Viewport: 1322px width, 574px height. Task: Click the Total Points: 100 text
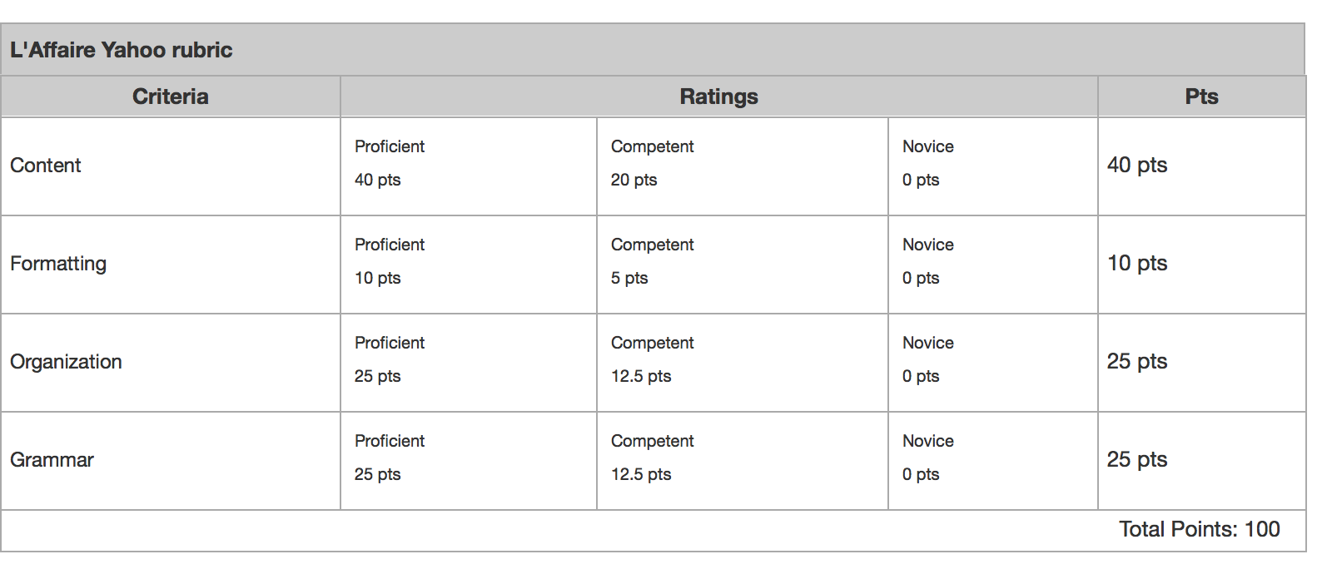(x=1199, y=529)
